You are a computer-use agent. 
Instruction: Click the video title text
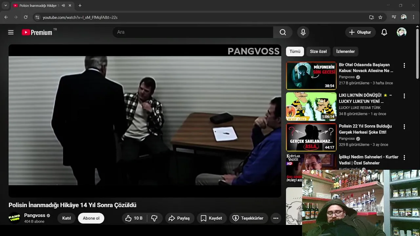click(72, 205)
